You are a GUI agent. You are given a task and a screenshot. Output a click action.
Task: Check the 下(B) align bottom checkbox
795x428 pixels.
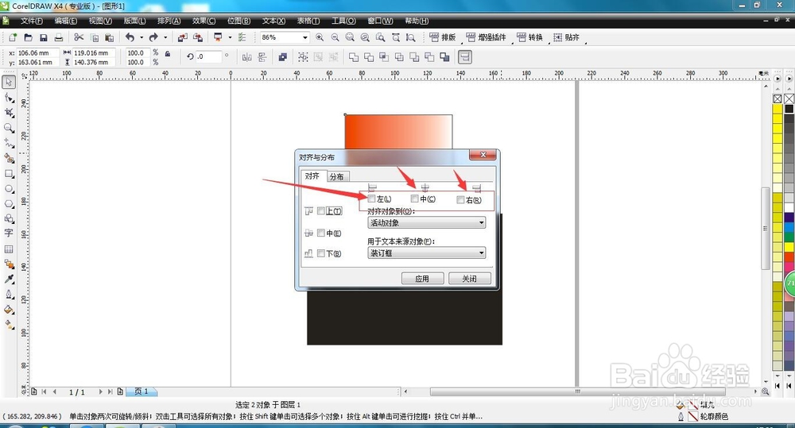pos(321,253)
